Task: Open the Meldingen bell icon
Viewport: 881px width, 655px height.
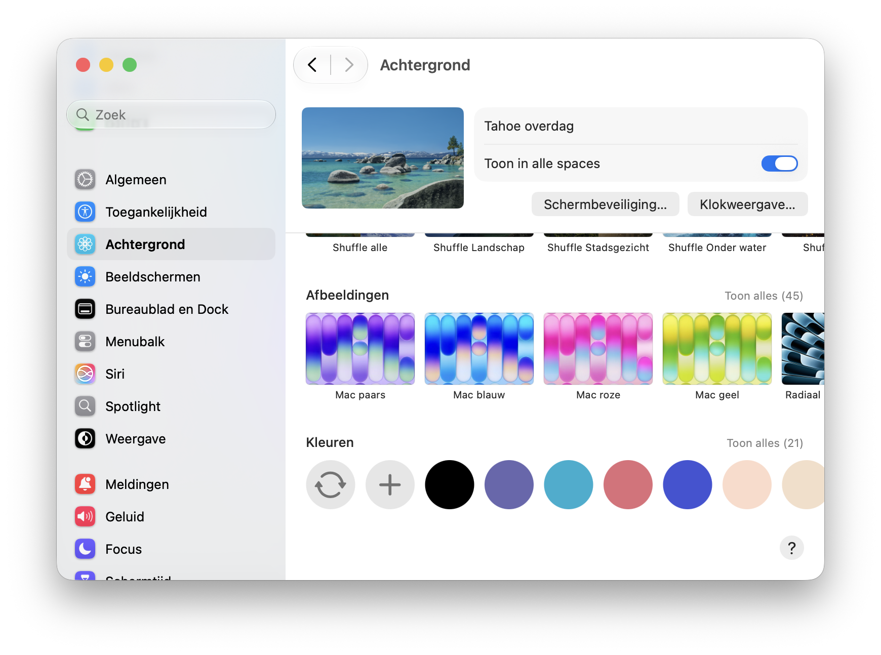Action: point(85,484)
